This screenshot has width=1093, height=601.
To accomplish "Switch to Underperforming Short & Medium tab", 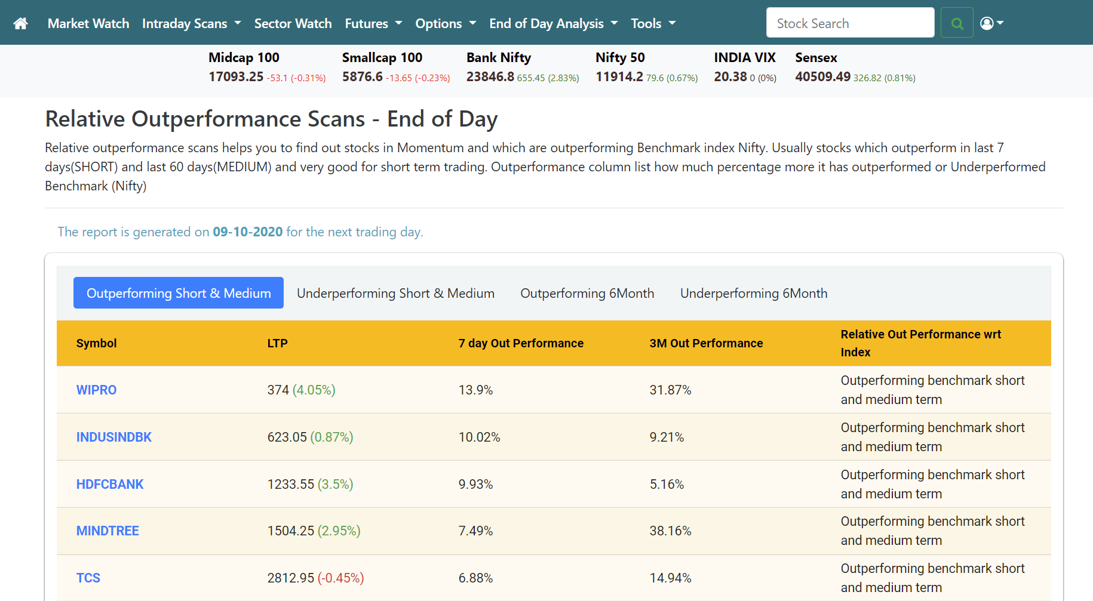I will pyautogui.click(x=395, y=293).
